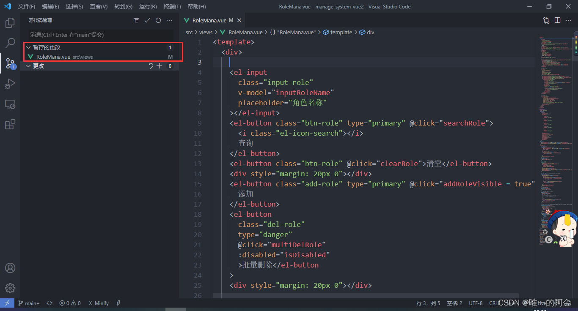Click div breadcrumb segment

(x=367, y=32)
